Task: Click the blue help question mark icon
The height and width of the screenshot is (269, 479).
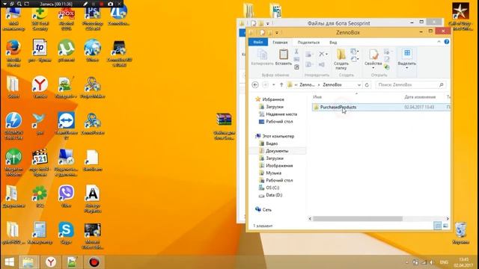Action: pyautogui.click(x=447, y=42)
